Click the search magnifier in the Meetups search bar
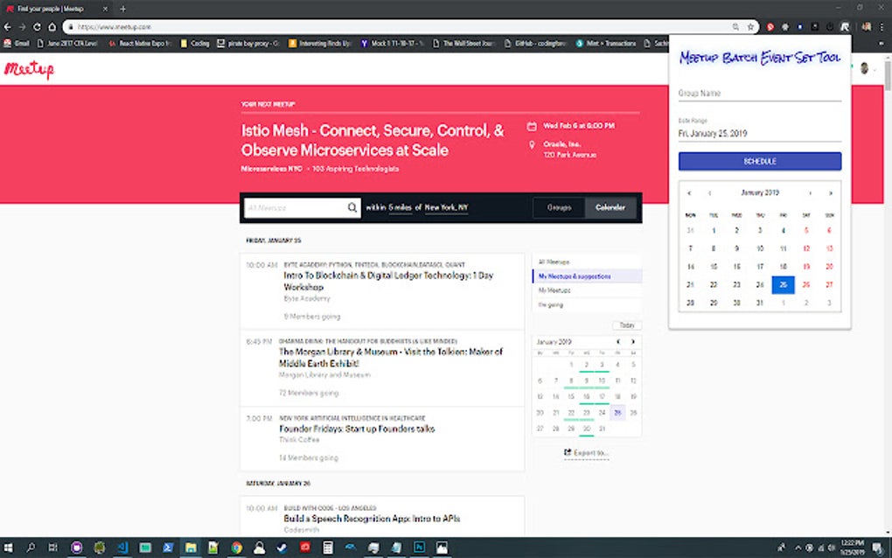 (x=352, y=208)
